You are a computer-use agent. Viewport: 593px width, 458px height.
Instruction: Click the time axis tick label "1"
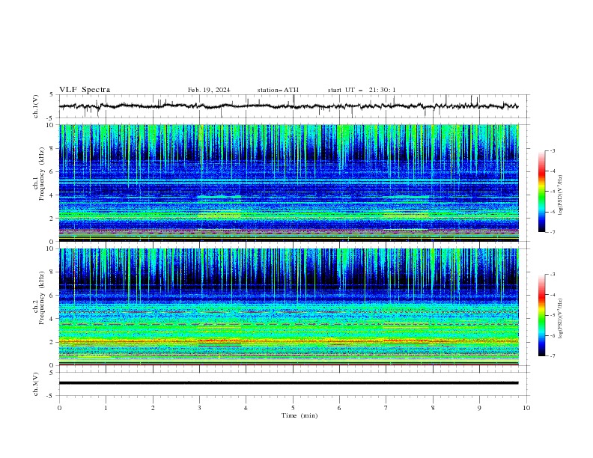click(106, 408)
